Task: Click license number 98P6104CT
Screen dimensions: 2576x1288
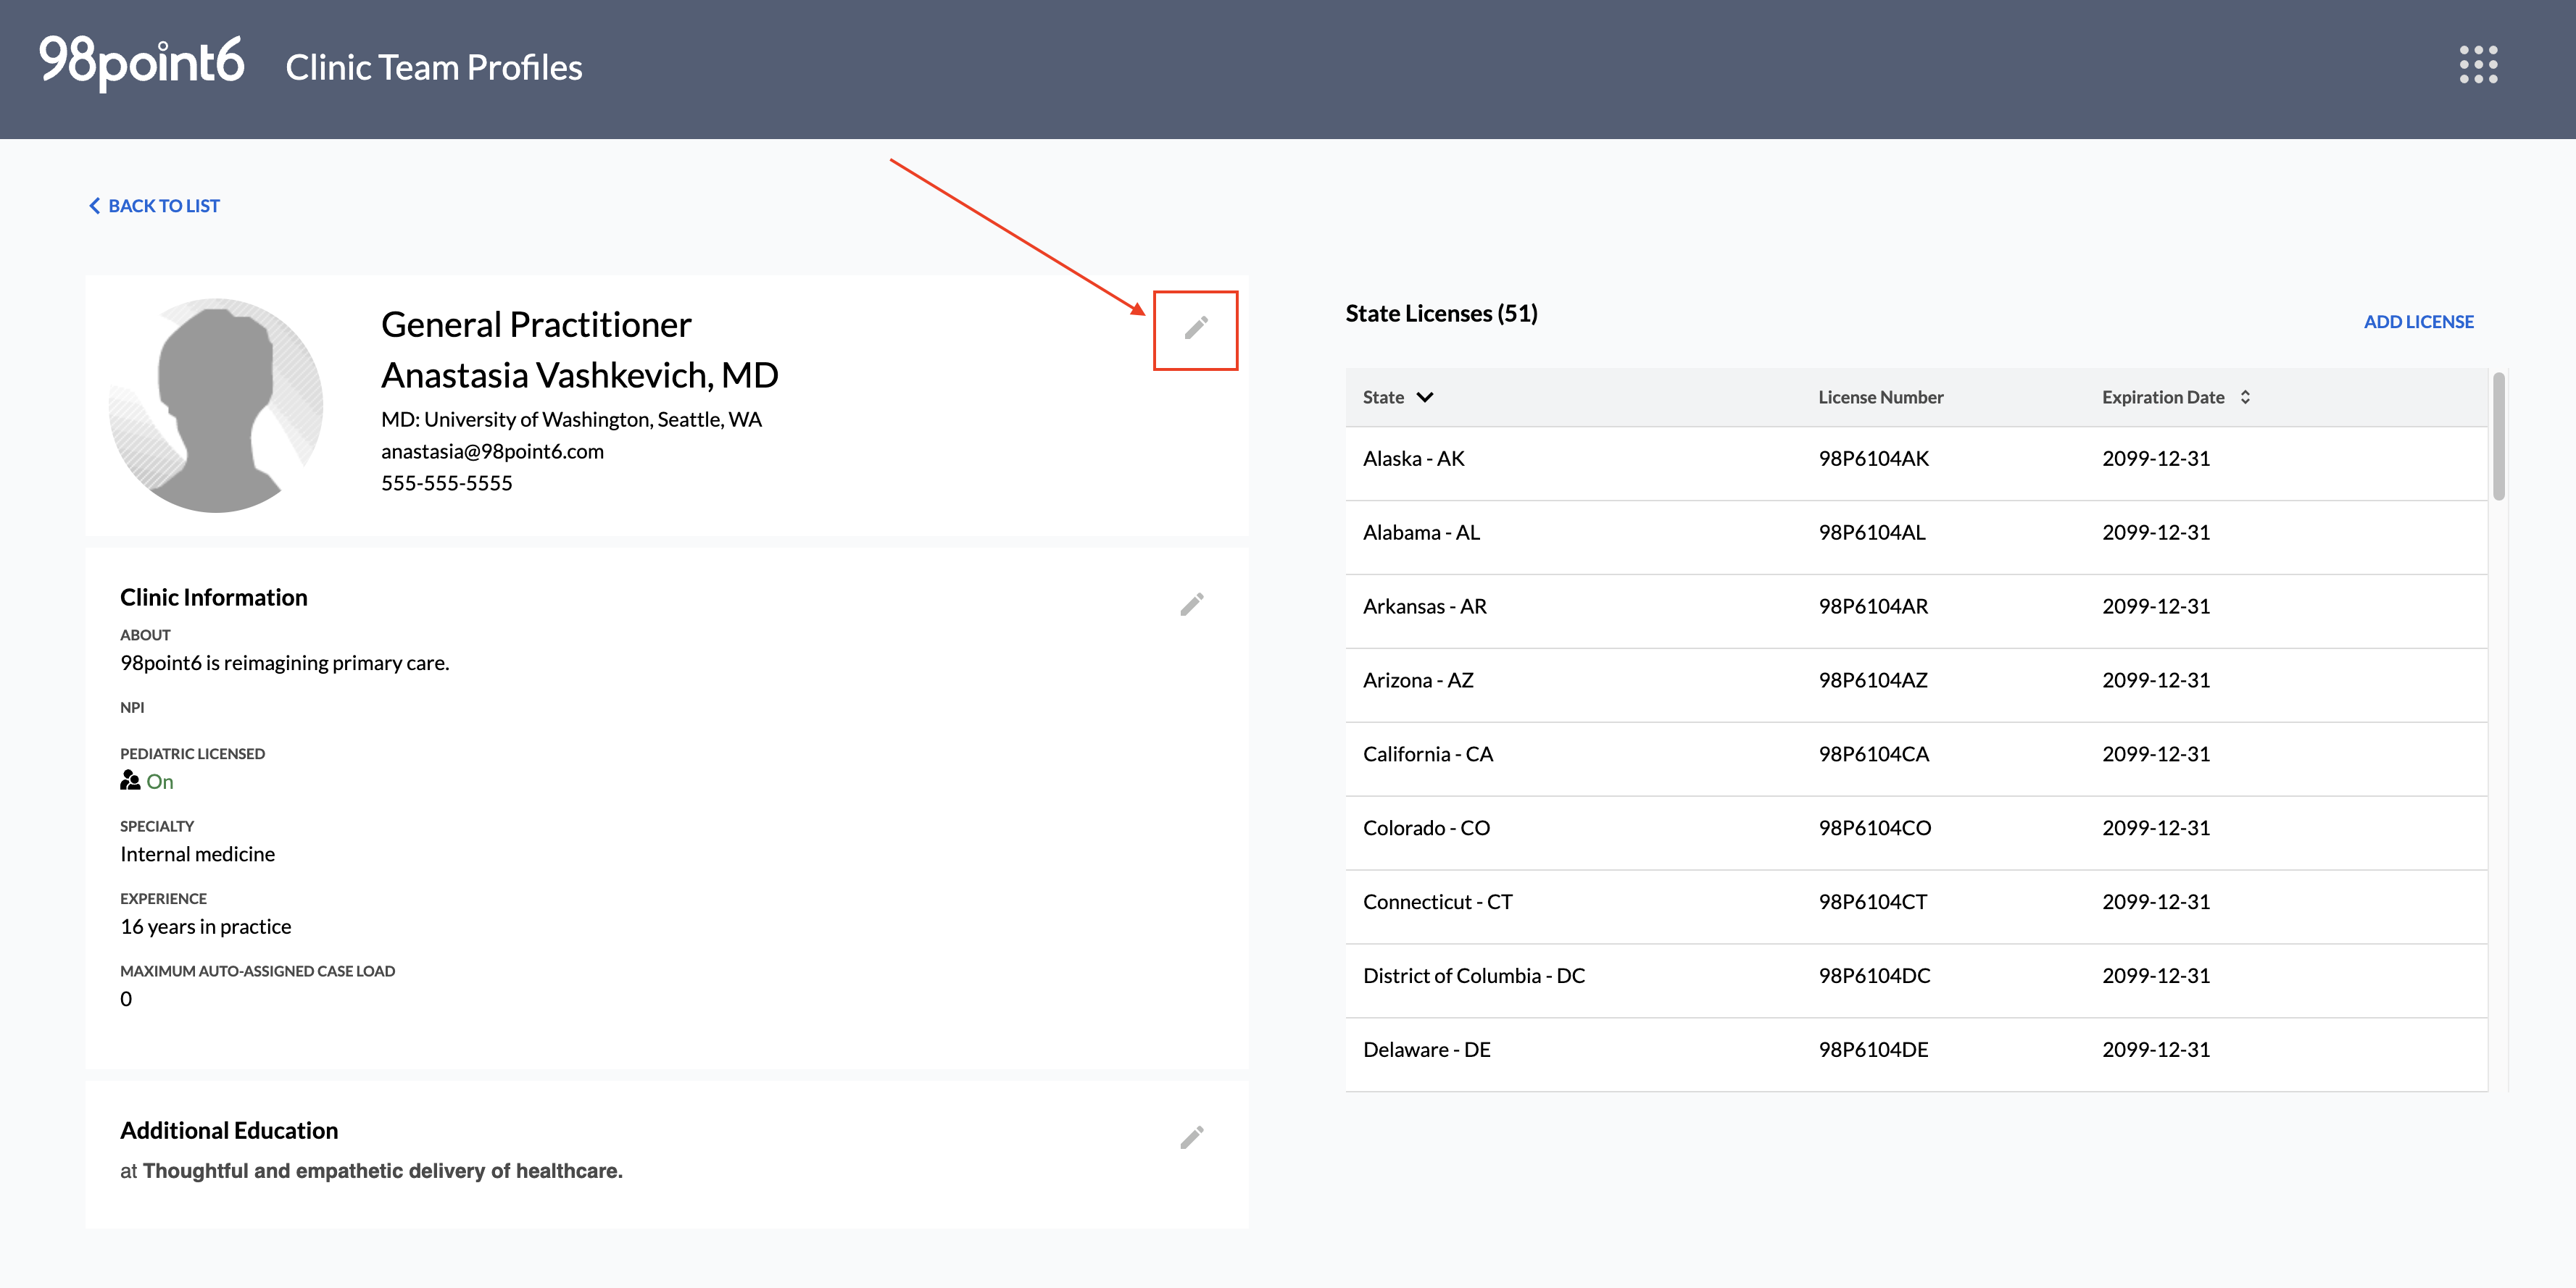Action: [1872, 903]
